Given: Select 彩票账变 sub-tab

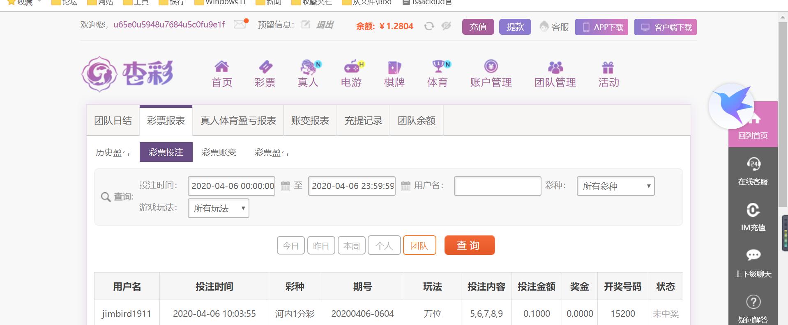Looking at the screenshot, I should pyautogui.click(x=219, y=152).
